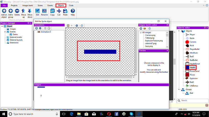Open Microsoft Edge from taskbar

point(71,114)
